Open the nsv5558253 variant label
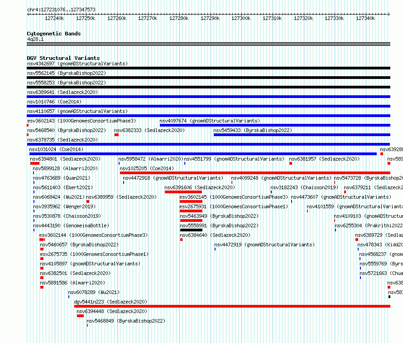403x343 pixels. click(67, 83)
